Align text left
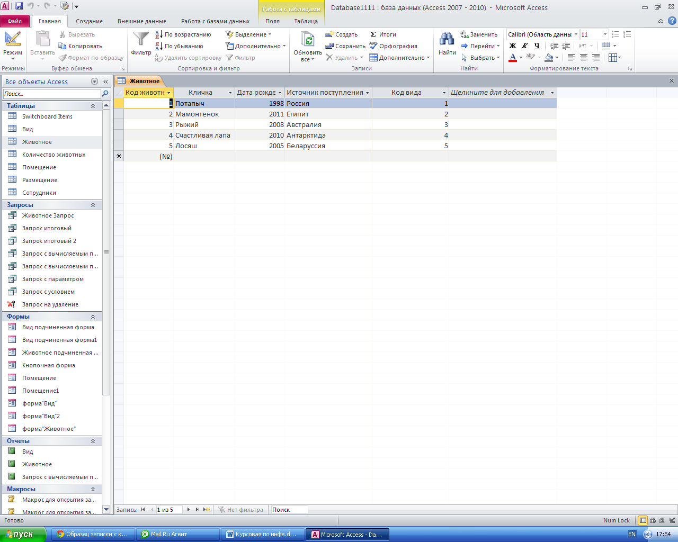The height and width of the screenshot is (542, 678). pyautogui.click(x=572, y=58)
